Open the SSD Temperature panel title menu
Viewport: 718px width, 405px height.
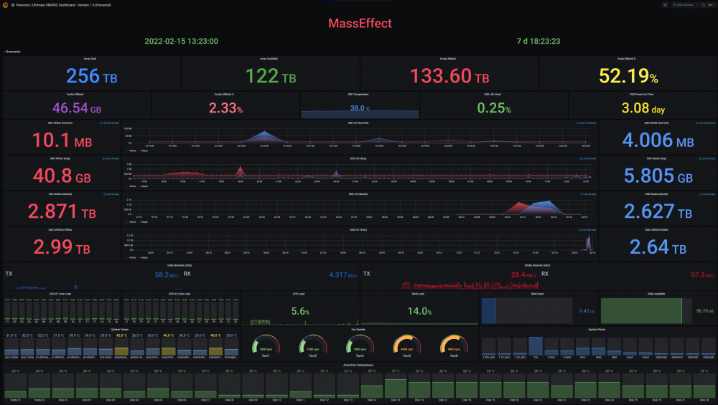pos(358,95)
